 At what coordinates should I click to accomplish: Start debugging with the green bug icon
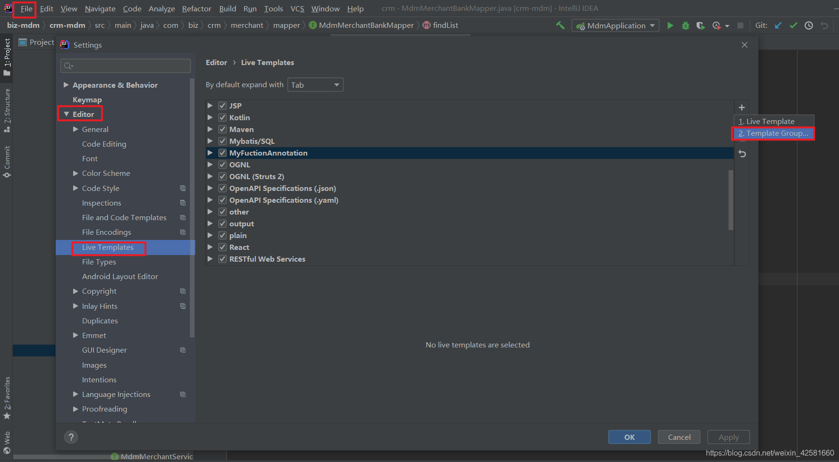click(686, 25)
